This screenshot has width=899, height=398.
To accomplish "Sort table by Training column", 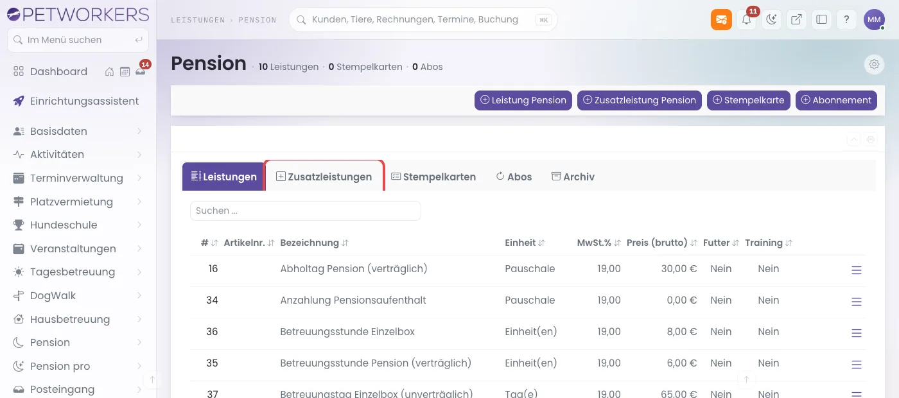I will tap(769, 243).
